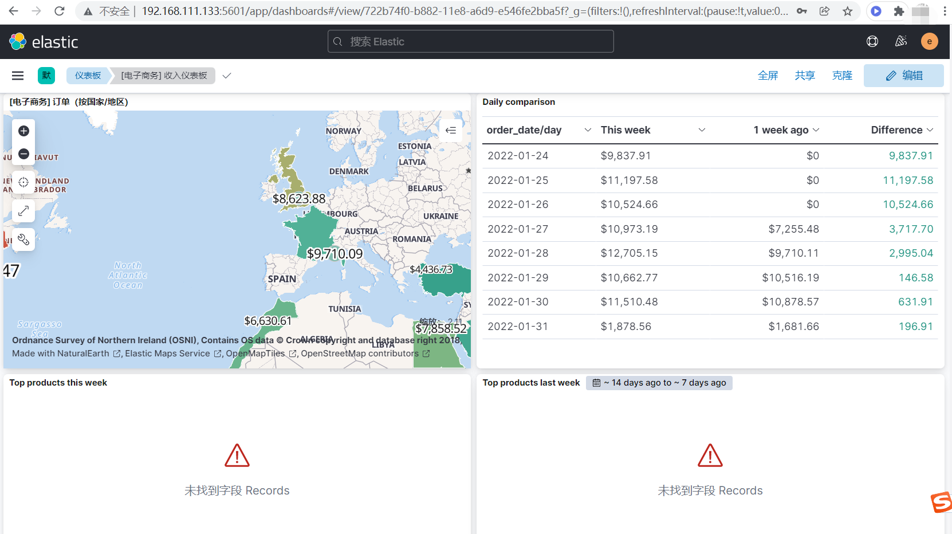Reload the current dashboard page
The height and width of the screenshot is (534, 952).
[x=59, y=11]
